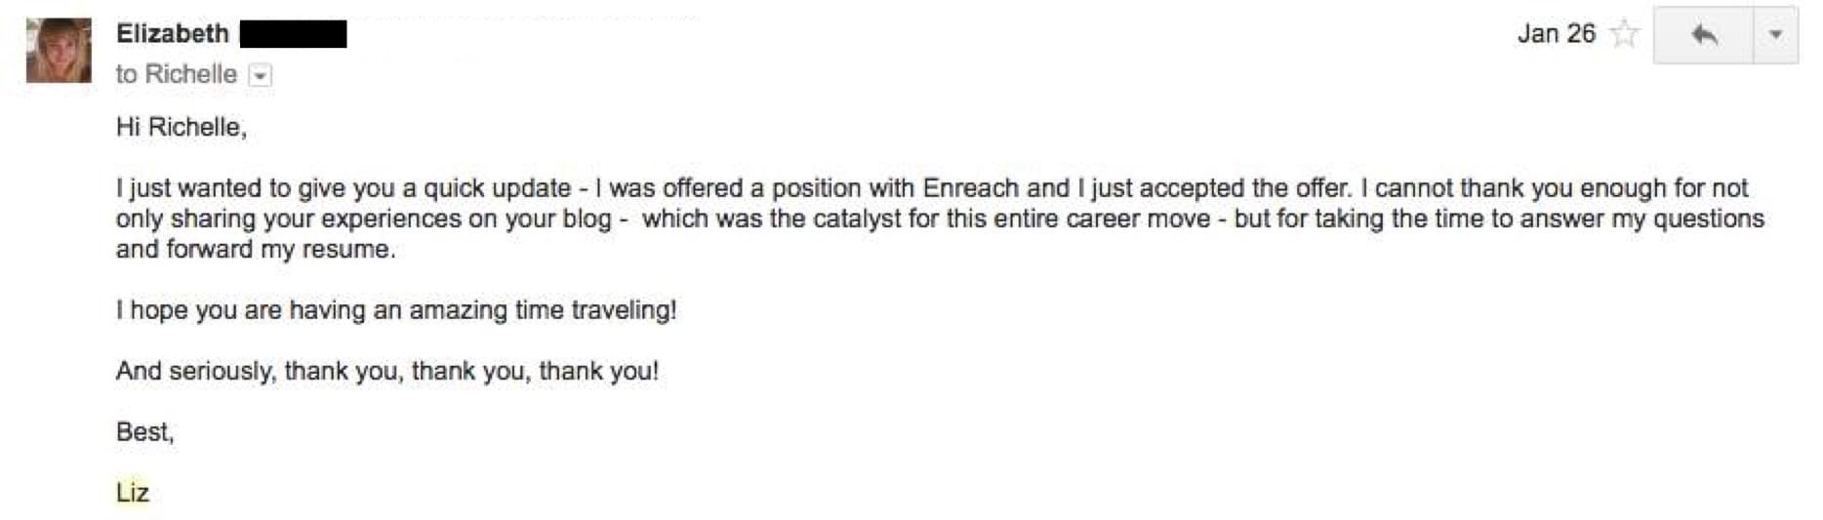Click the word 'blog' in the email body

[x=587, y=219]
